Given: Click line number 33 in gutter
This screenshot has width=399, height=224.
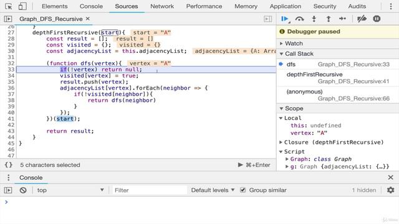Looking at the screenshot, I should (x=11, y=70).
